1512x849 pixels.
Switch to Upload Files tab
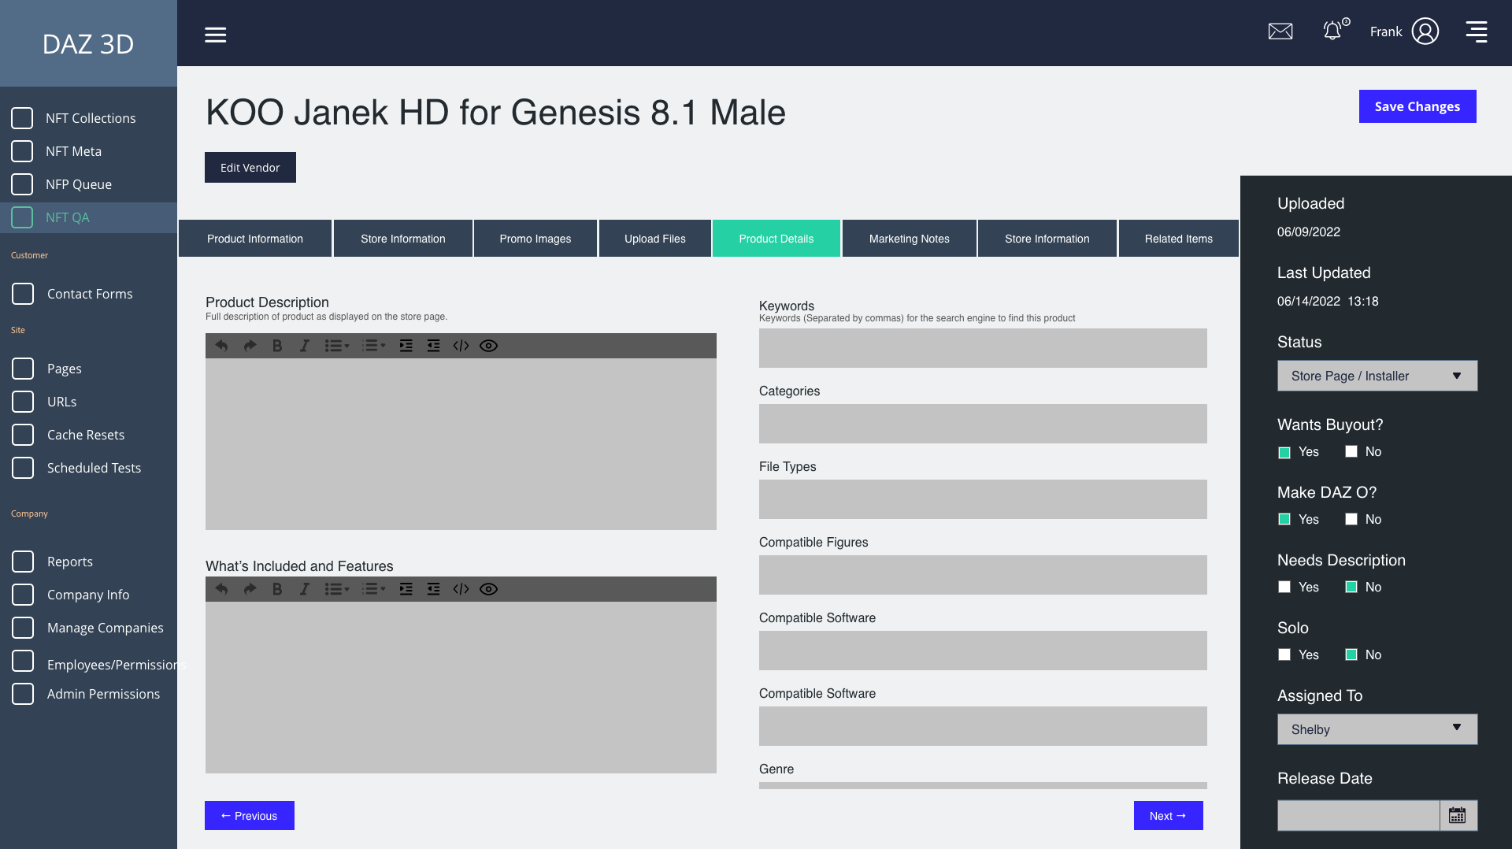click(x=655, y=239)
